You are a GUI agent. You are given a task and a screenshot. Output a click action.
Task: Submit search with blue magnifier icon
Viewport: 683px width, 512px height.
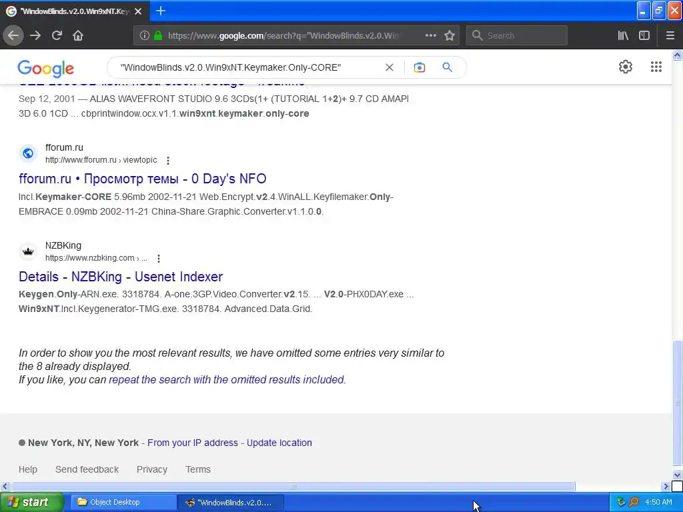click(448, 67)
